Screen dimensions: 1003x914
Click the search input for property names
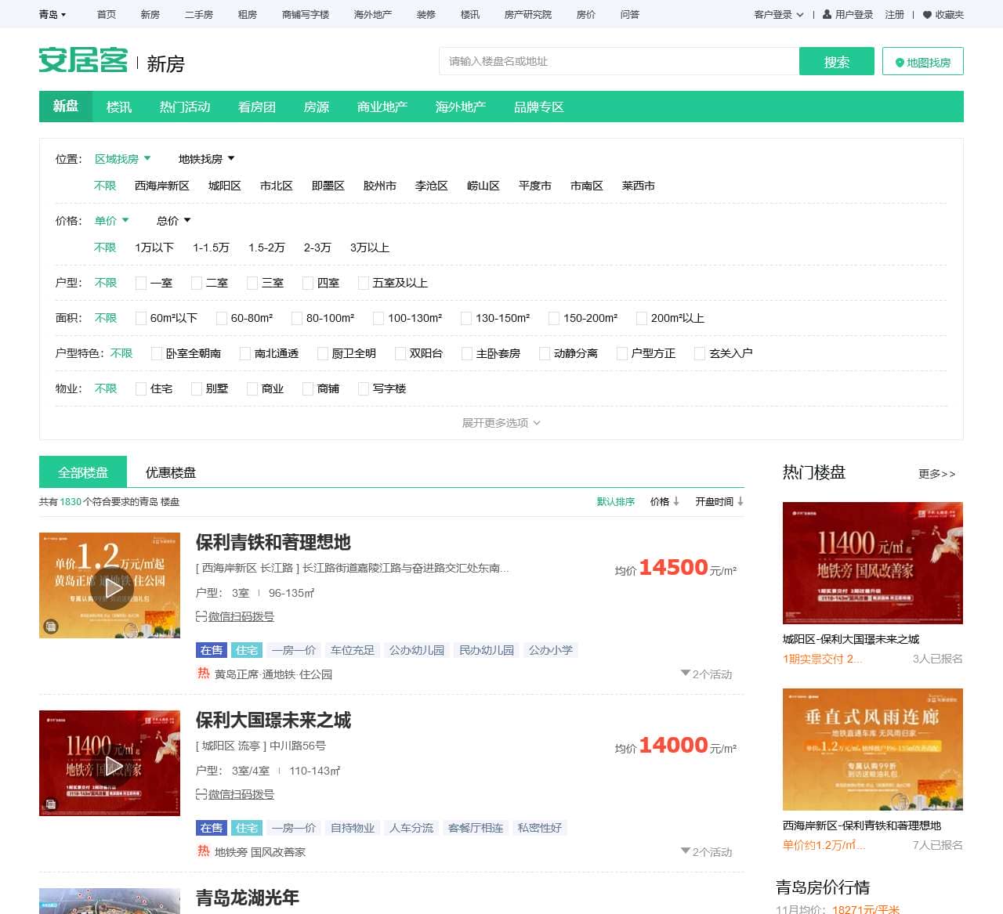tap(618, 61)
